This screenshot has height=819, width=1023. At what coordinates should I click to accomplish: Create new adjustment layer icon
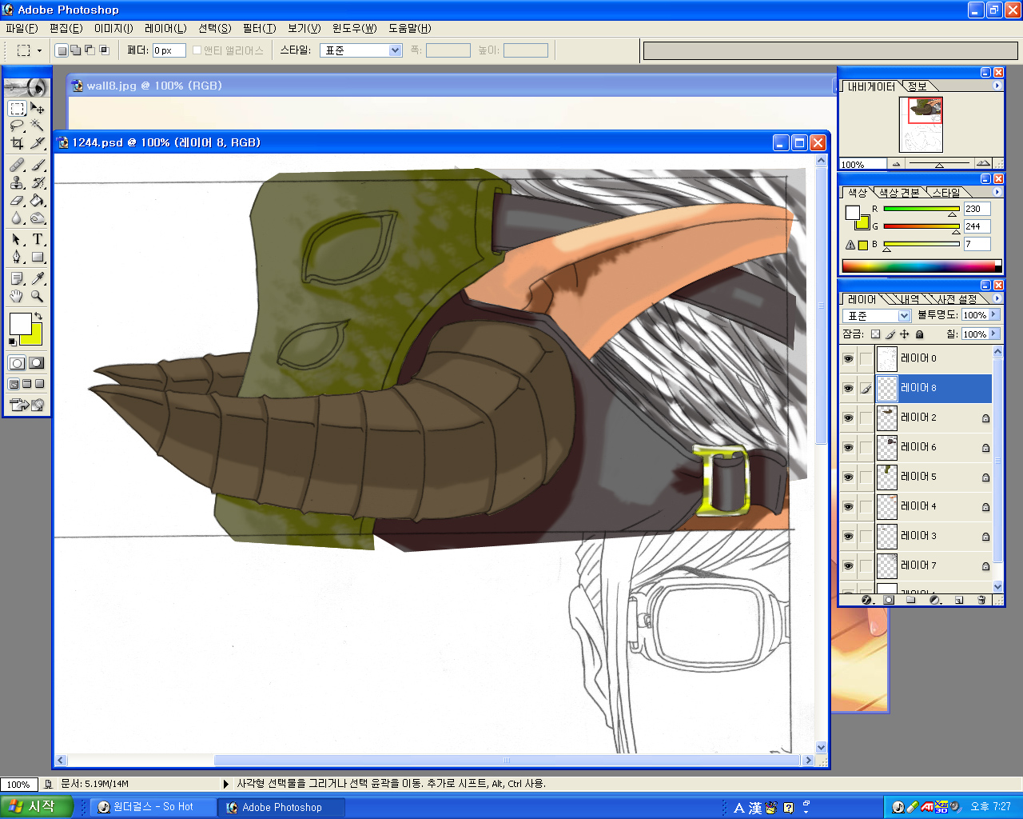click(935, 600)
